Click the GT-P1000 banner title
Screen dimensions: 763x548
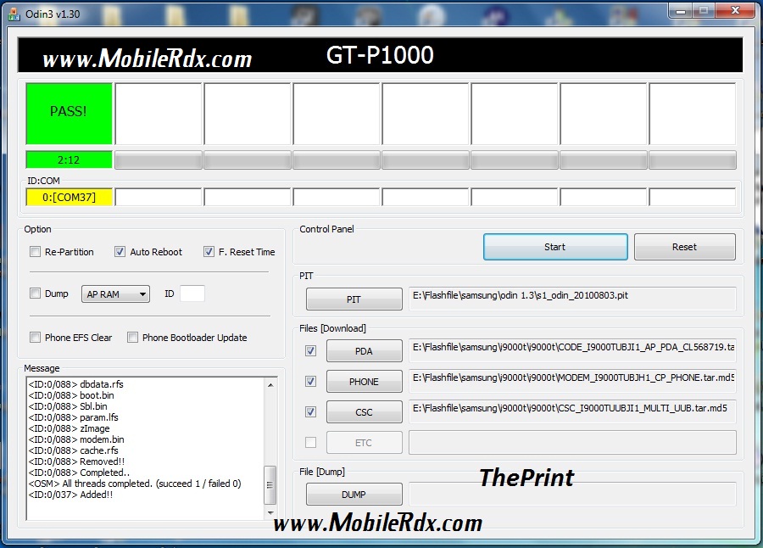tap(380, 55)
